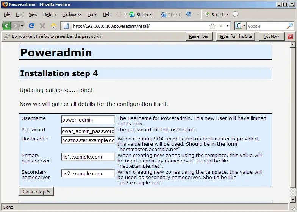297x212 pixels.
Task: Click the thumbs-down dislike icon
Action: coord(189,14)
